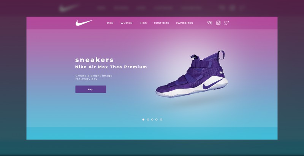
Task: Select the third carousel dot
Action: tap(152, 120)
